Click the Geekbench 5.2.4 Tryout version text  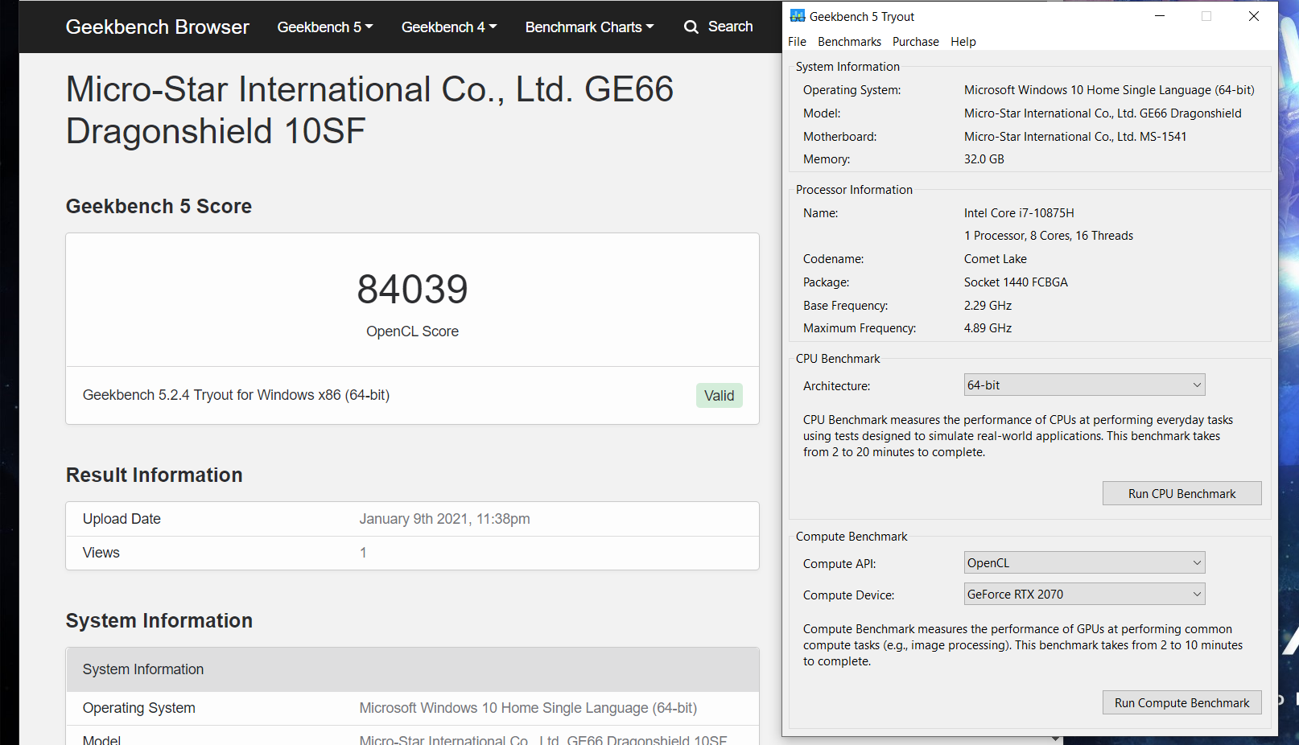click(x=236, y=395)
